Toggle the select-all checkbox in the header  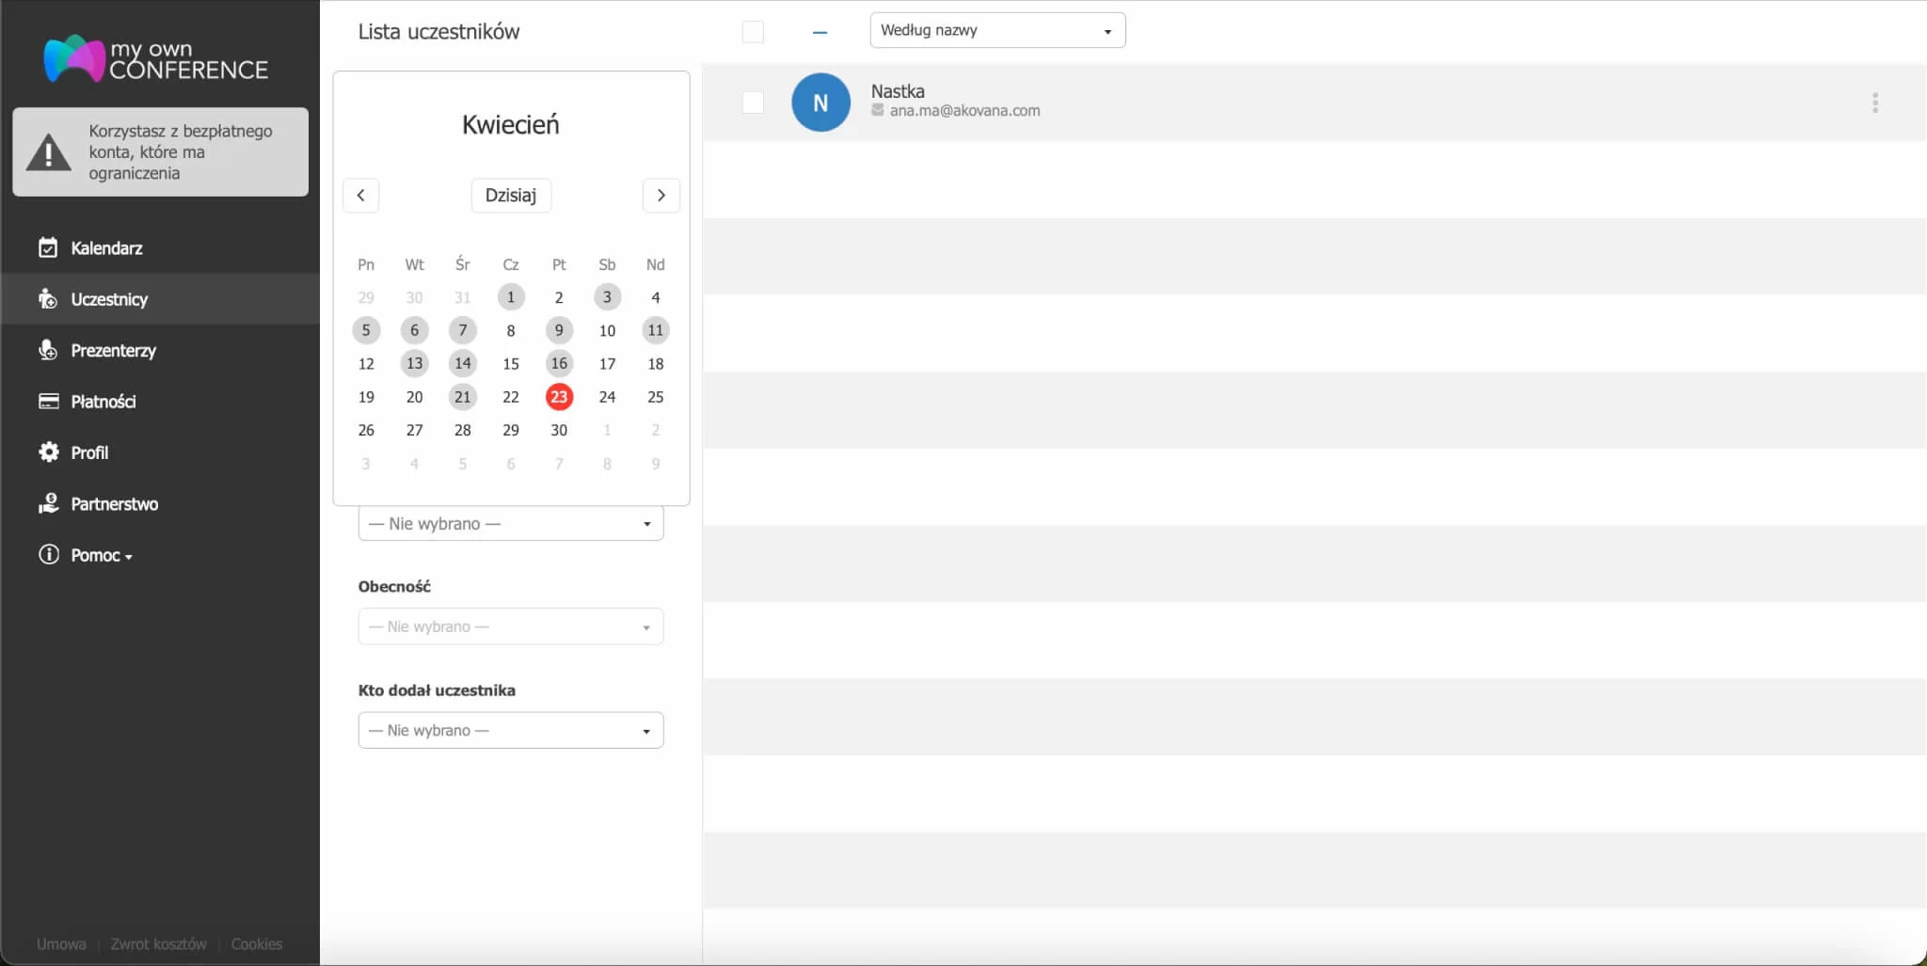[x=754, y=30]
